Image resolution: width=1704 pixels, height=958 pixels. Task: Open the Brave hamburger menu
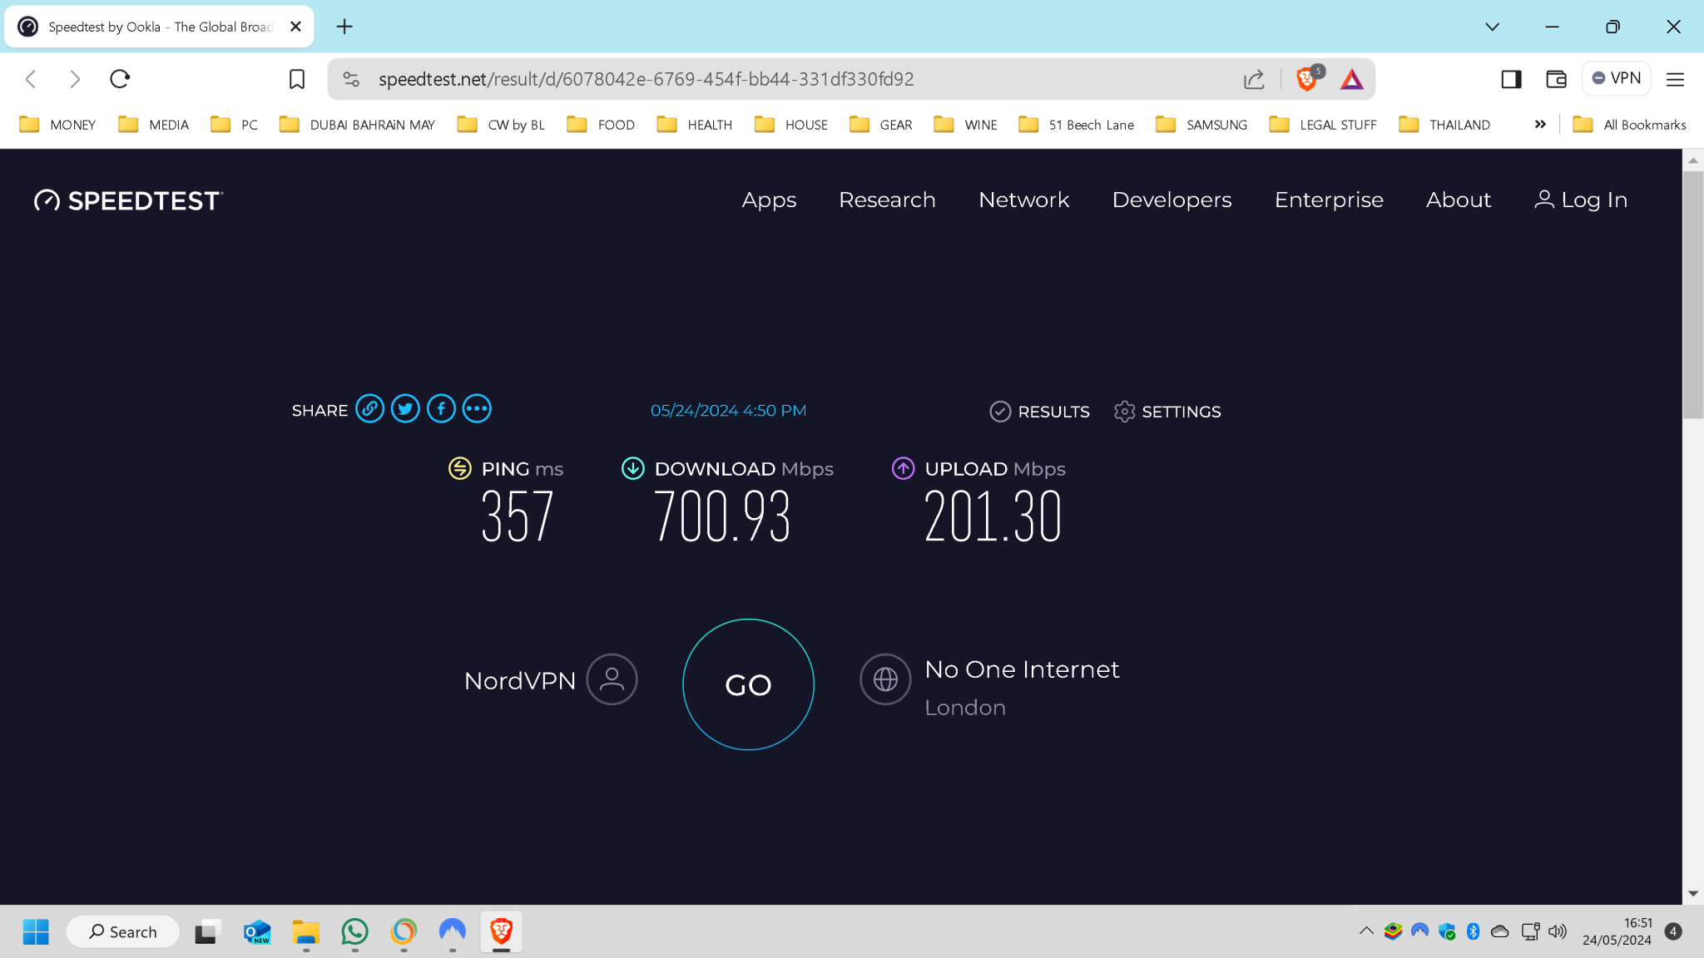click(x=1675, y=79)
